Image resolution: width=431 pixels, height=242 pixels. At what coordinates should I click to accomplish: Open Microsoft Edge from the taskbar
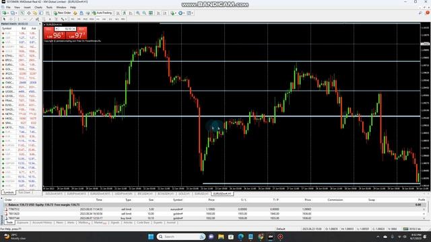[x=241, y=237]
